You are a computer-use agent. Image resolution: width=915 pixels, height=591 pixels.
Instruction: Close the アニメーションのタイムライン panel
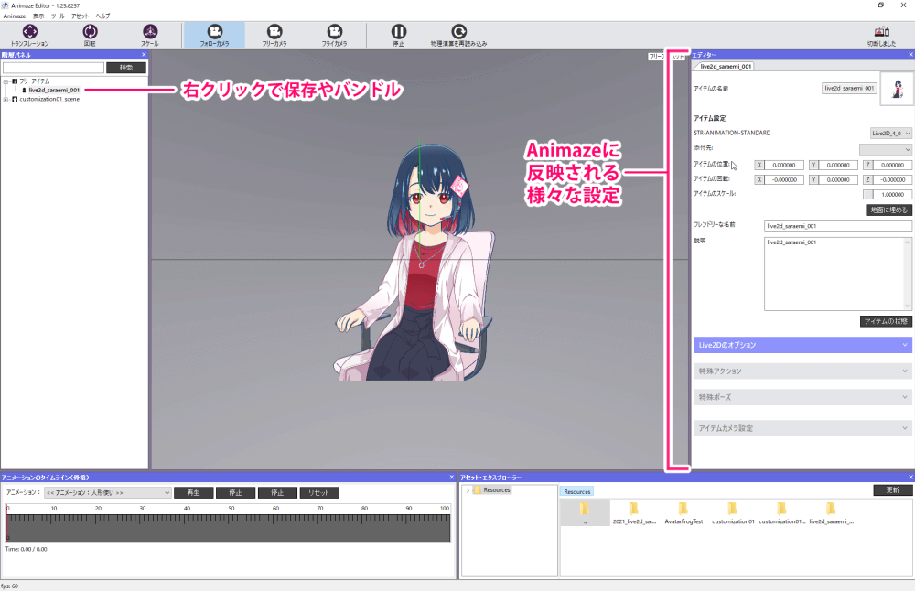tap(451, 478)
